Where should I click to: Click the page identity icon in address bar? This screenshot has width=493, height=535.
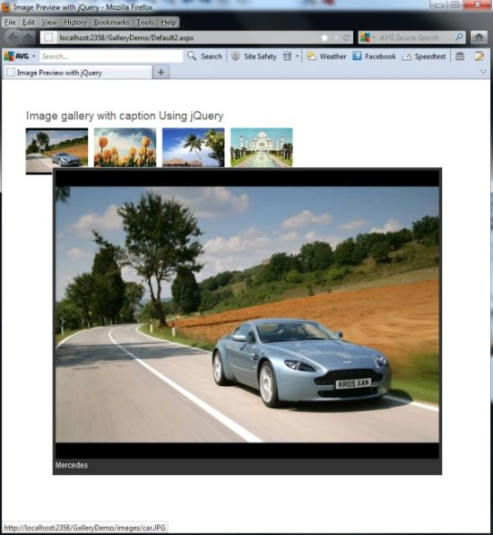pyautogui.click(x=48, y=38)
